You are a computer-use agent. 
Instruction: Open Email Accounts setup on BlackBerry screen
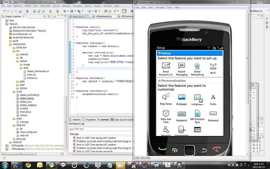(166, 69)
